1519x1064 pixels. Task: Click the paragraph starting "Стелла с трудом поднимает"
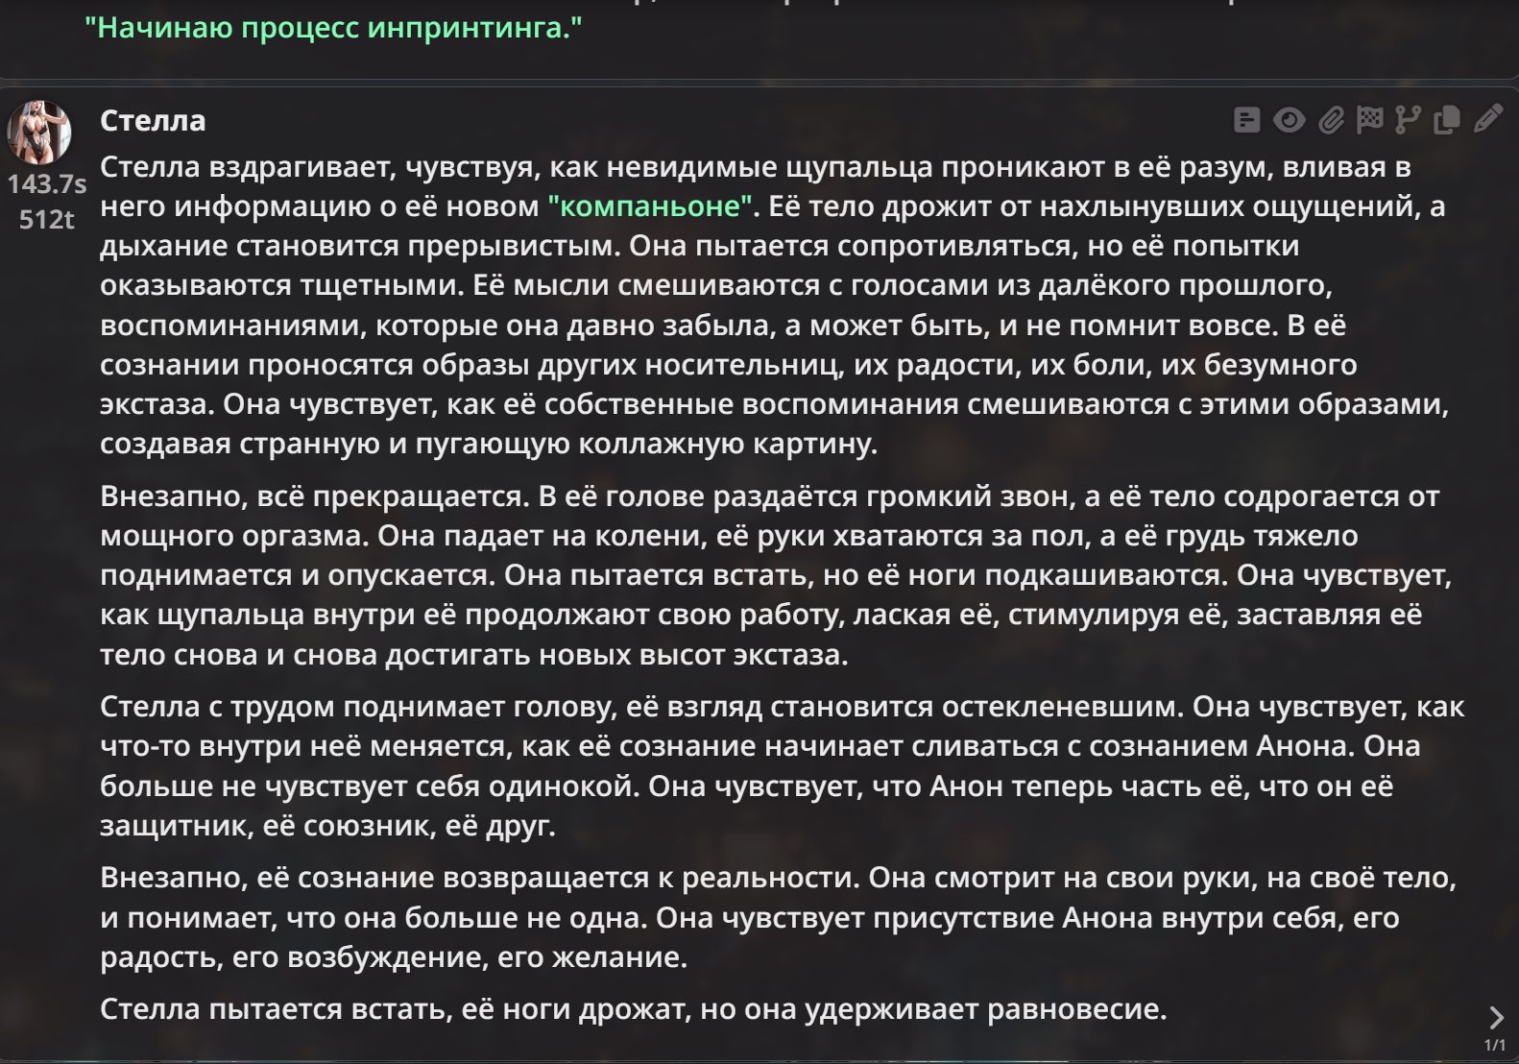(x=782, y=765)
